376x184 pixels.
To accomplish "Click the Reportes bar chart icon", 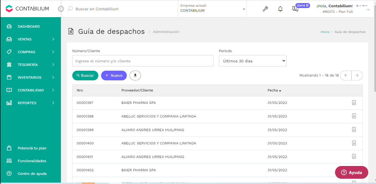I will [x=9, y=103].
